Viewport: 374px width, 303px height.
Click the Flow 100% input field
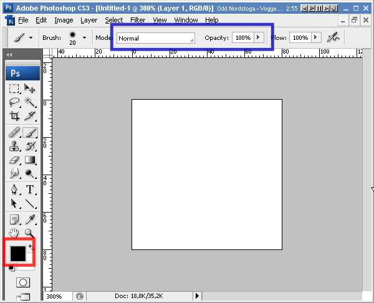[300, 37]
